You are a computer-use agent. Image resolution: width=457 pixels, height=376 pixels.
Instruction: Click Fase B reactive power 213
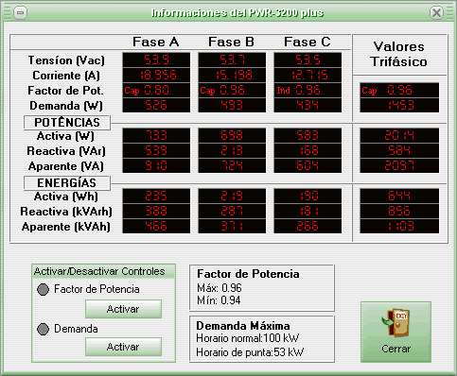(x=232, y=150)
